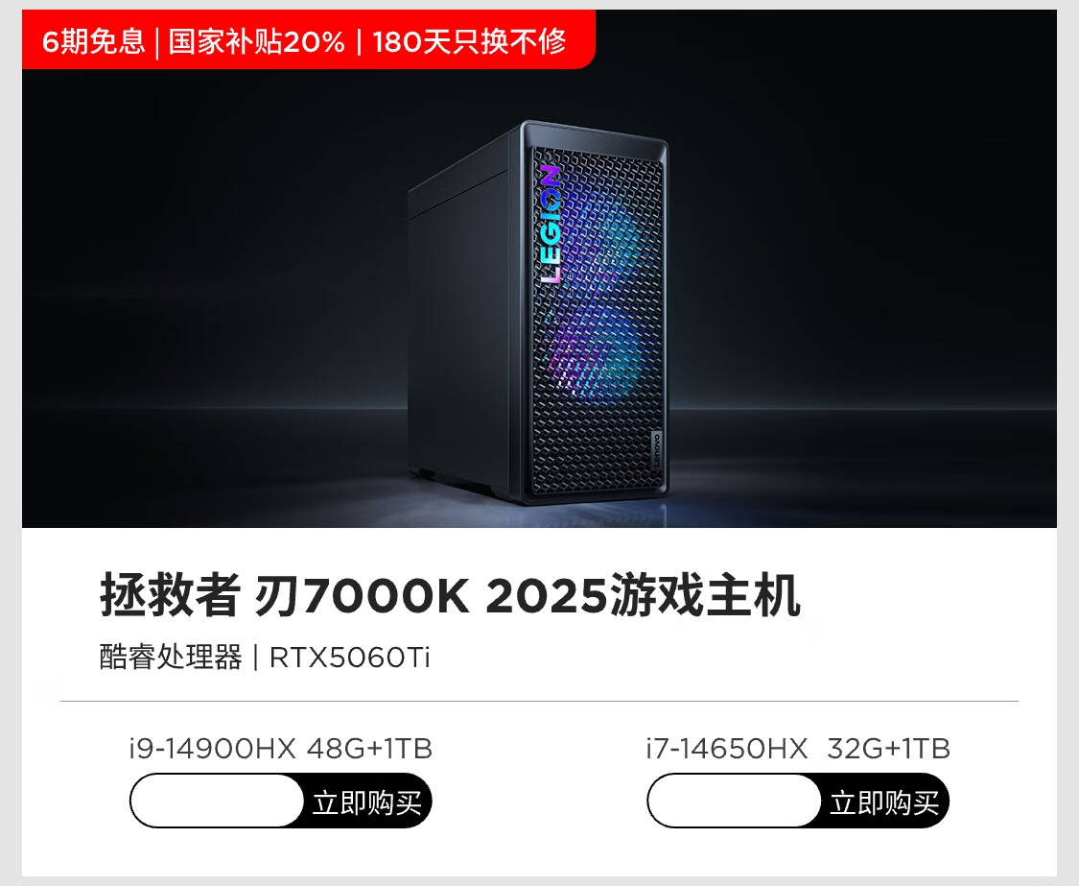Viewport: 1079px width, 886px height.
Task: Click the vertical LEGION logo on the tower
Action: click(x=551, y=224)
